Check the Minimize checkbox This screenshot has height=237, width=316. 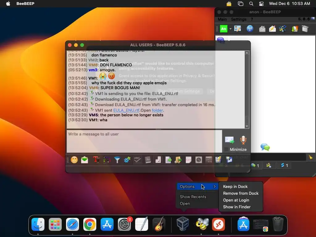pyautogui.click(x=226, y=150)
